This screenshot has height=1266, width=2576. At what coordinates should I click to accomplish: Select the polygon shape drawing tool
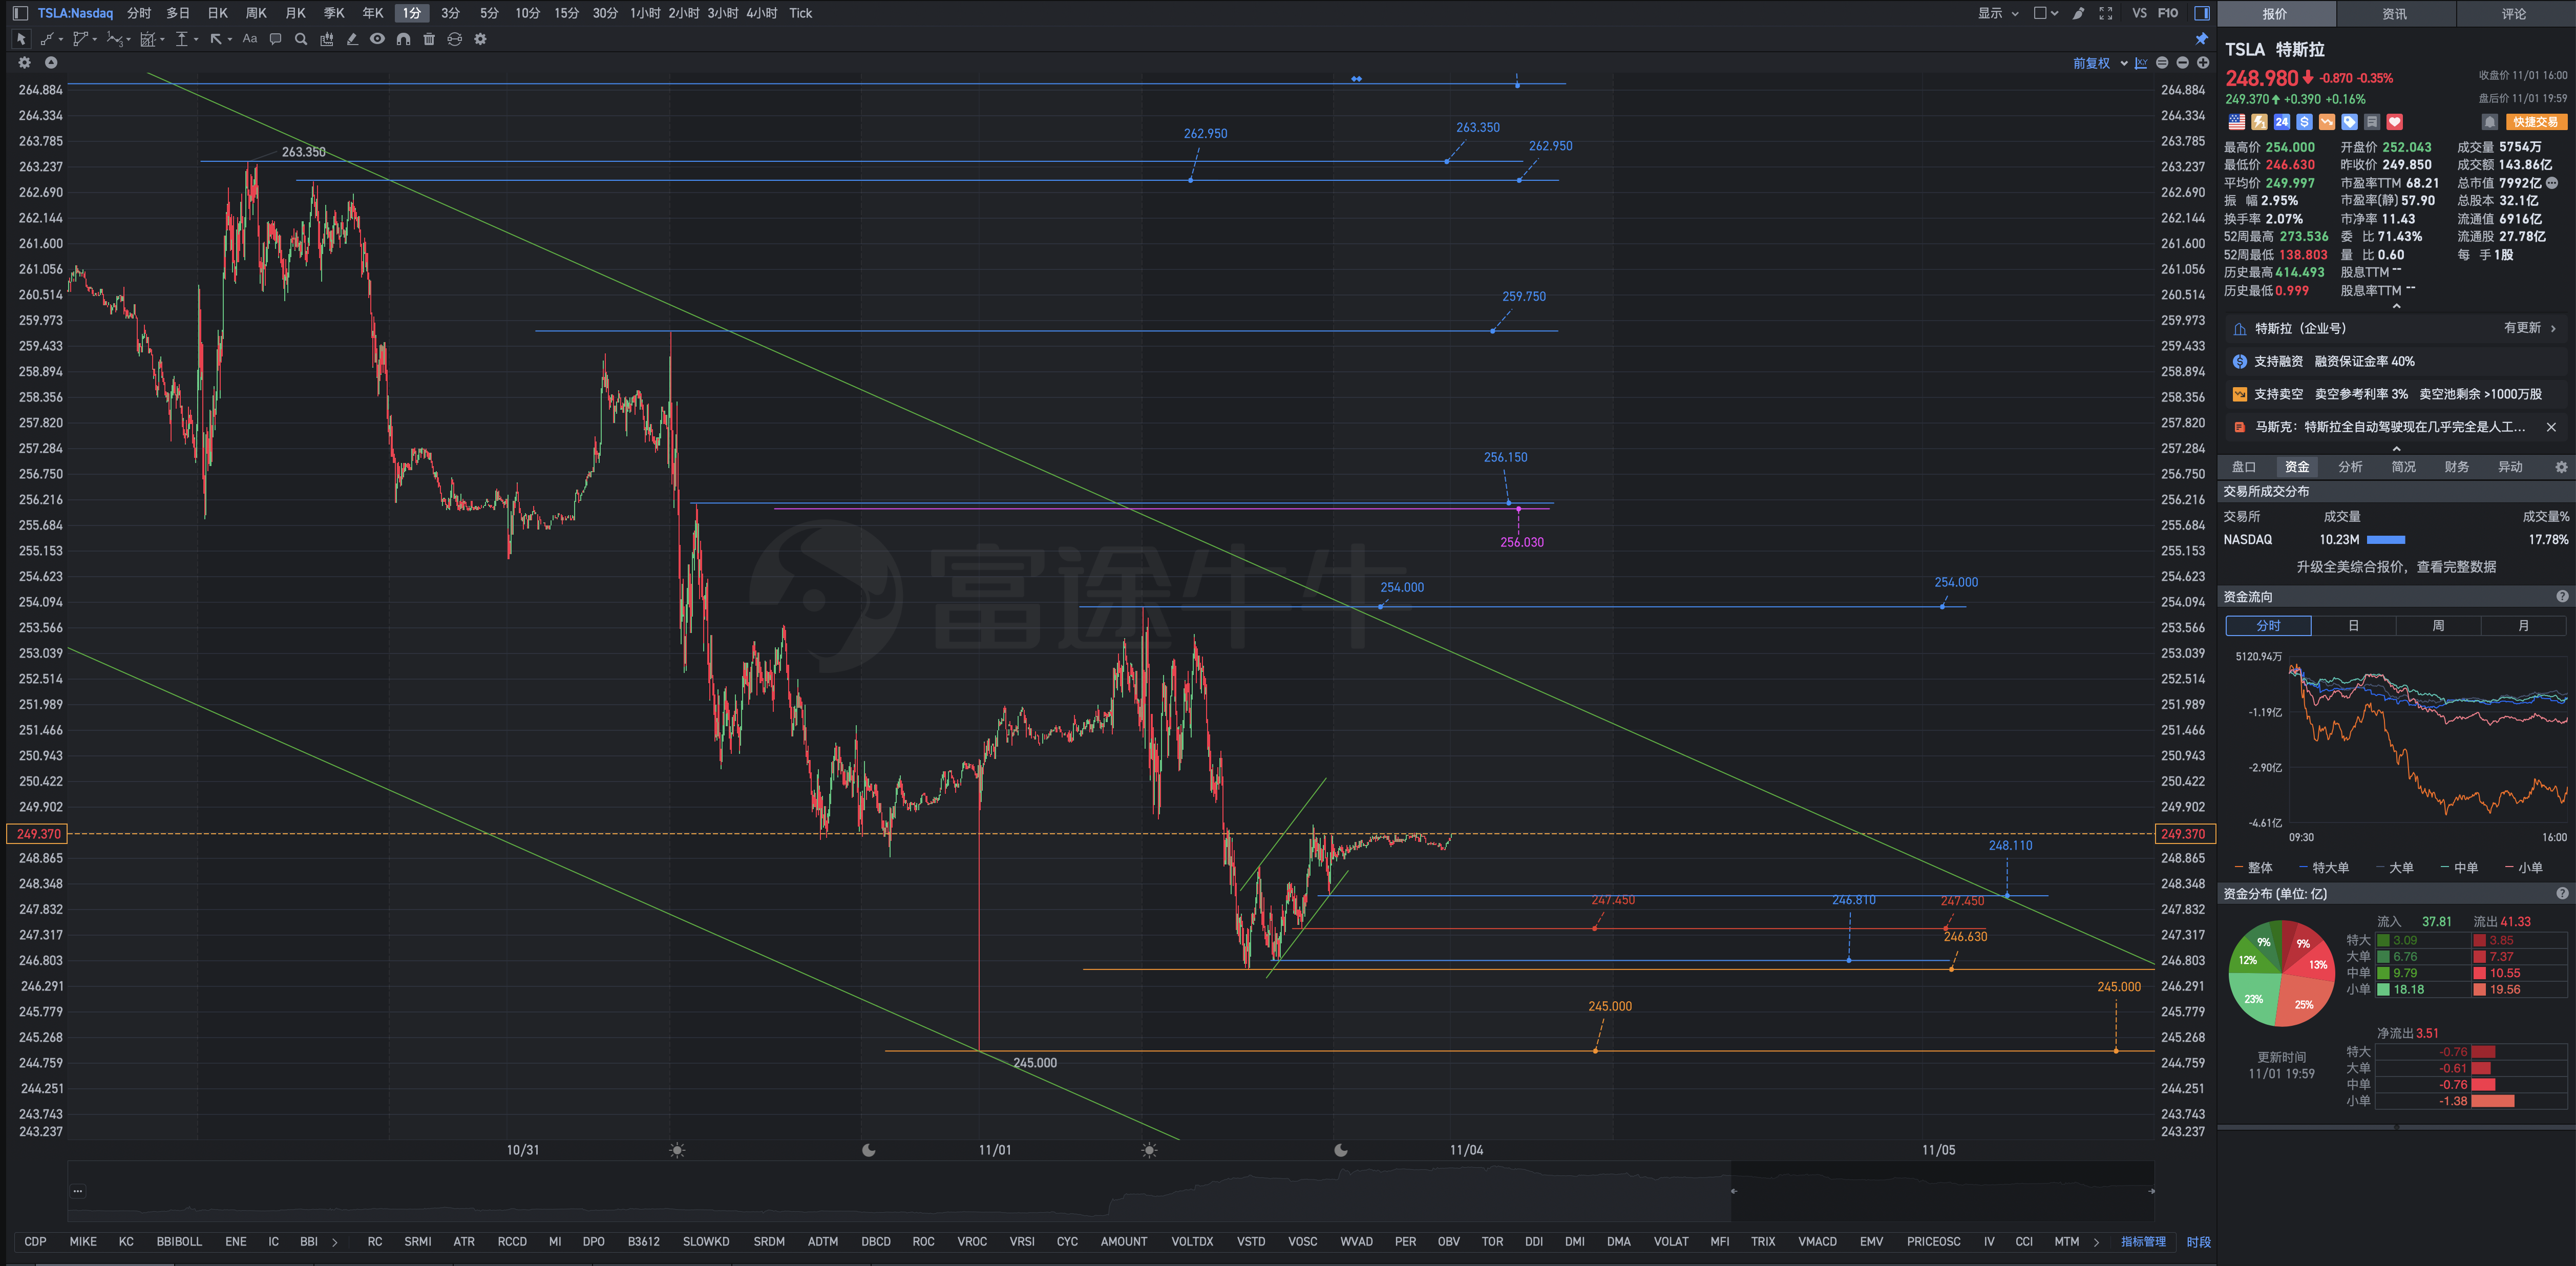click(80, 39)
